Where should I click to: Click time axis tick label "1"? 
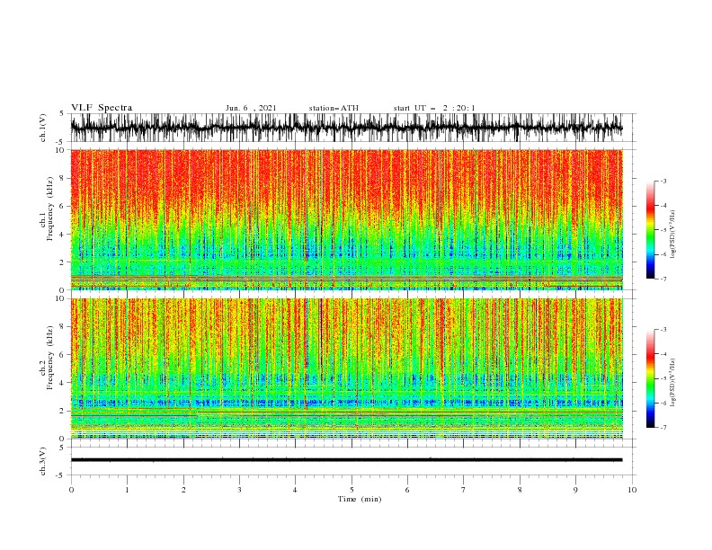pyautogui.click(x=127, y=490)
